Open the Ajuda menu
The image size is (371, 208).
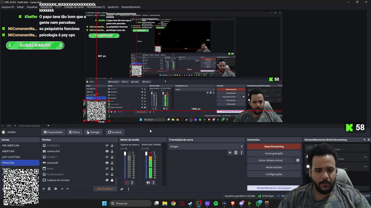pyautogui.click(x=113, y=7)
